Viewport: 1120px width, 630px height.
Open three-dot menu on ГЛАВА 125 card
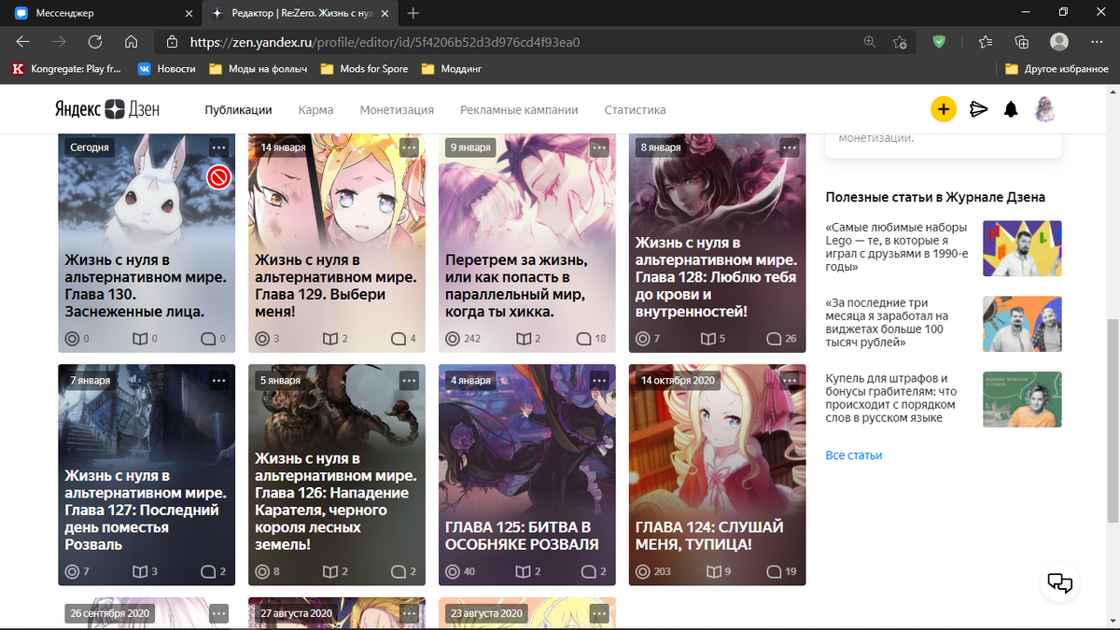click(x=599, y=381)
